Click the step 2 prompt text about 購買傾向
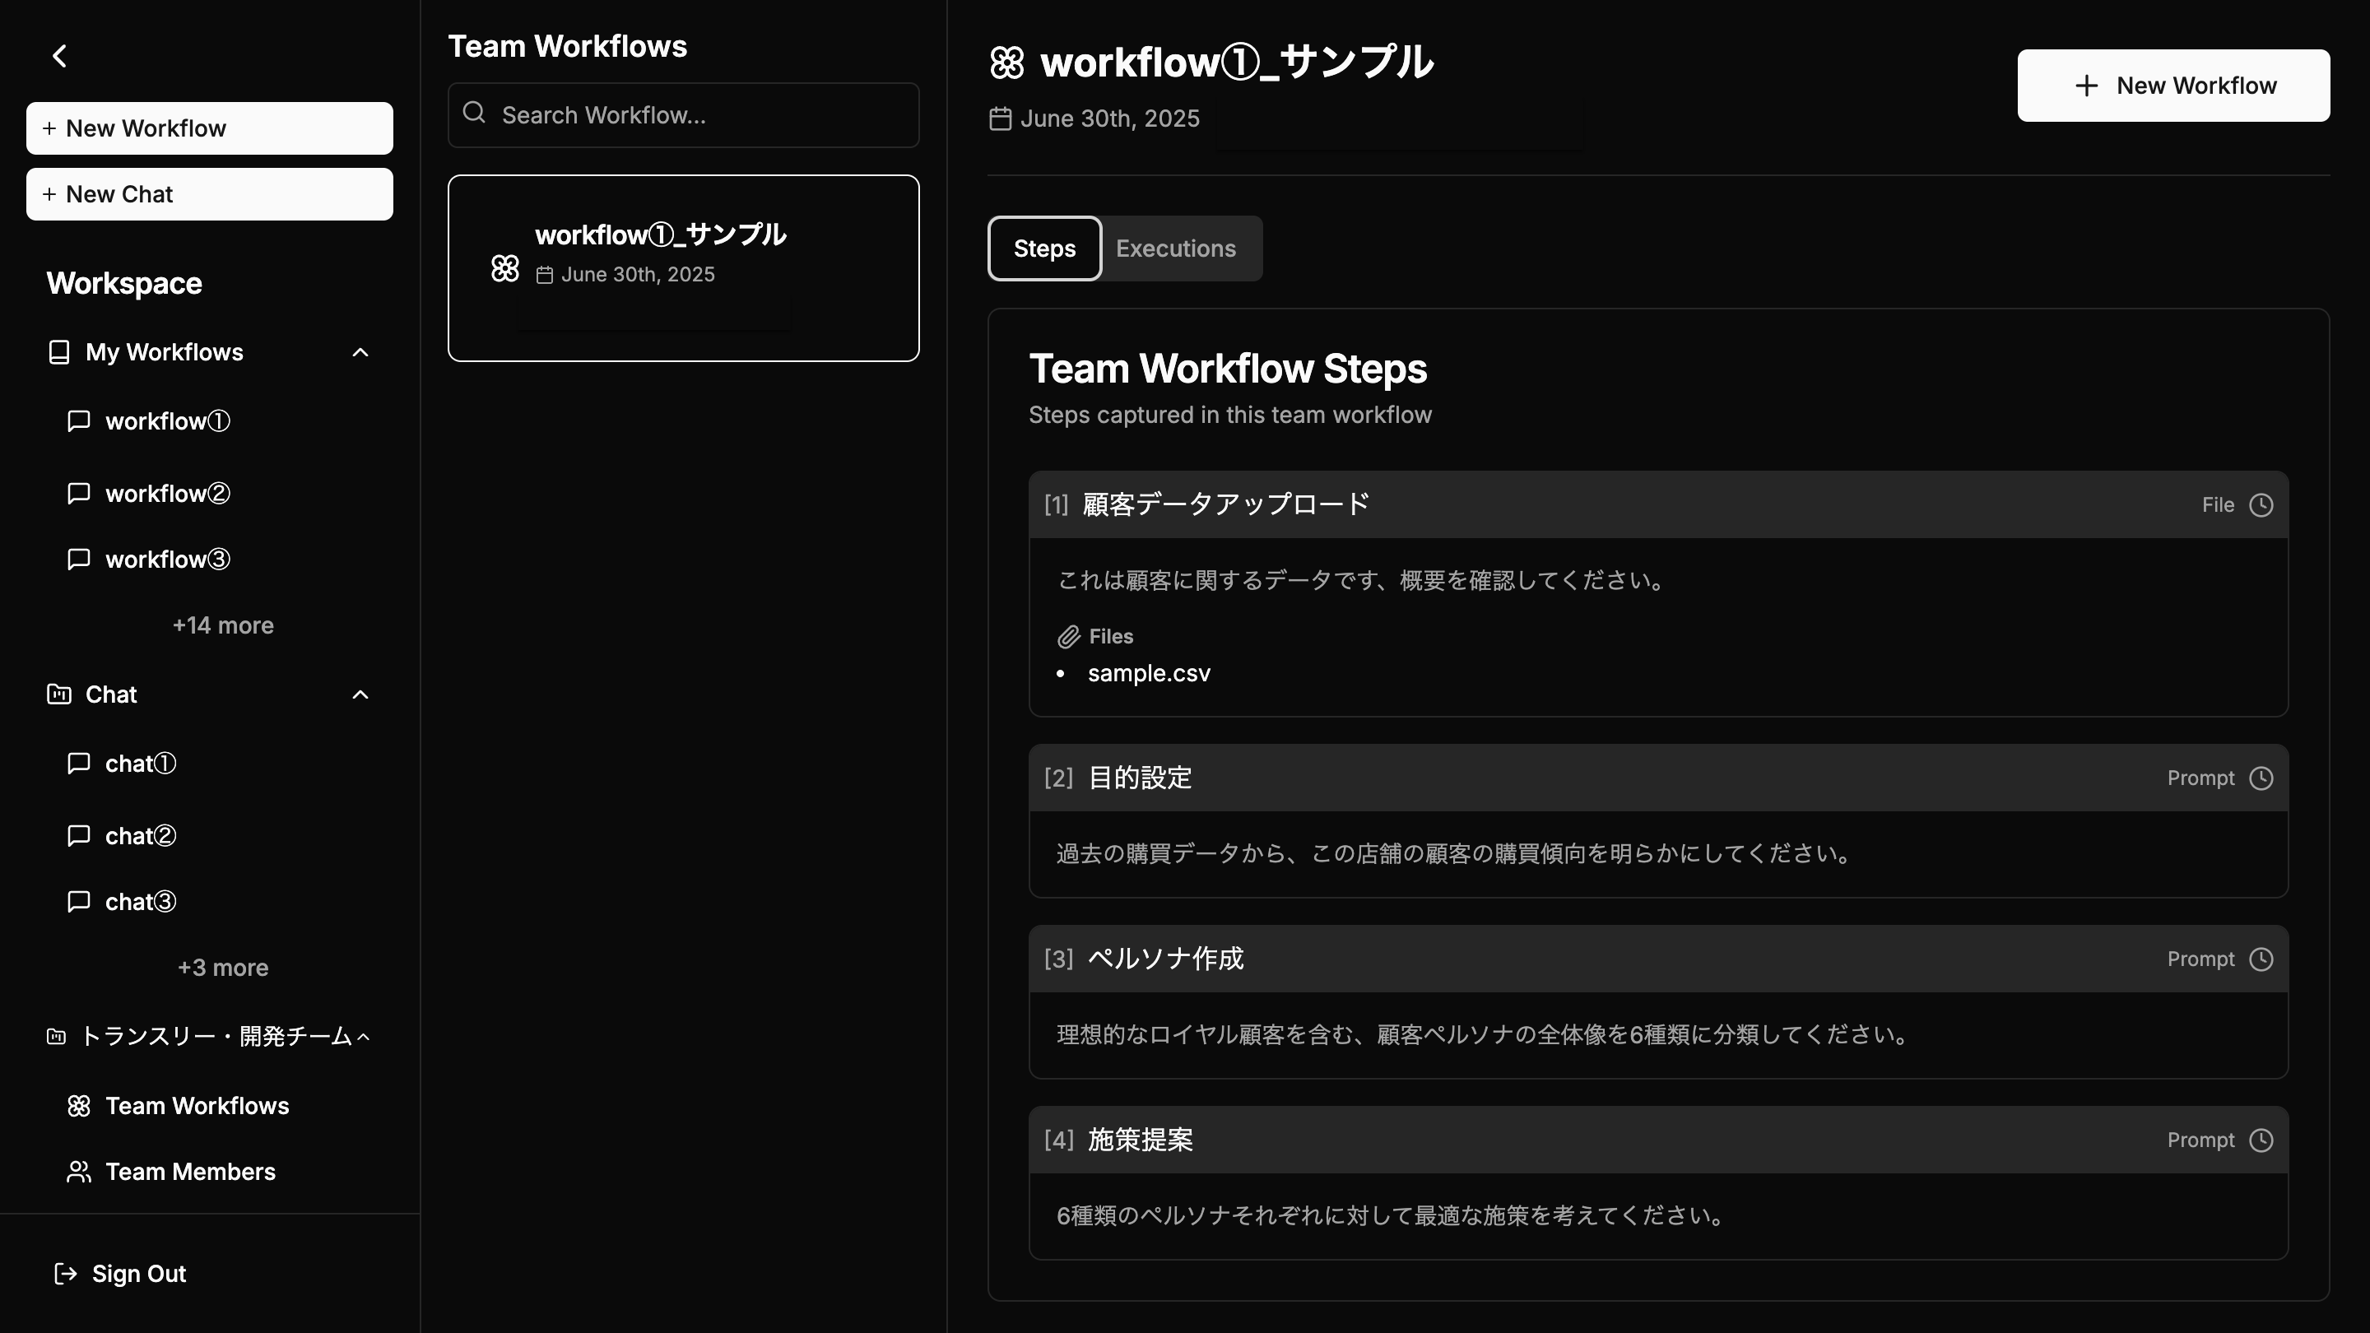 coord(1455,854)
